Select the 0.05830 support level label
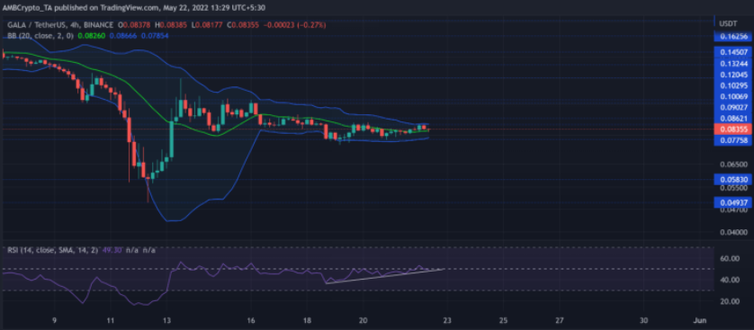The width and height of the screenshot is (754, 330). pyautogui.click(x=733, y=179)
